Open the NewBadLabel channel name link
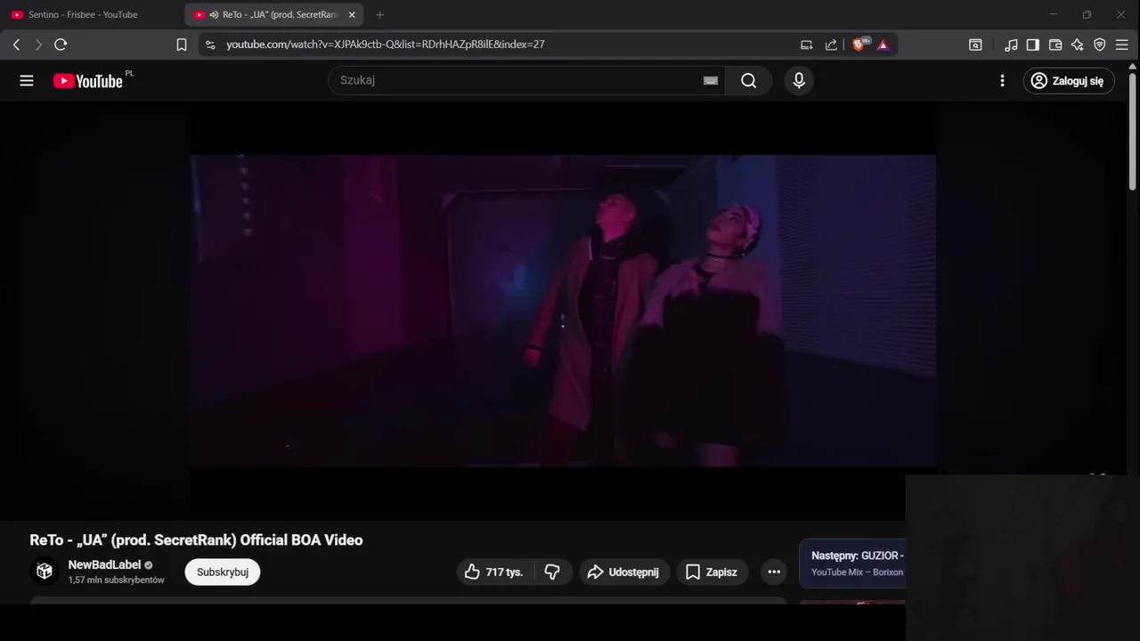The width and height of the screenshot is (1140, 641). 104,564
